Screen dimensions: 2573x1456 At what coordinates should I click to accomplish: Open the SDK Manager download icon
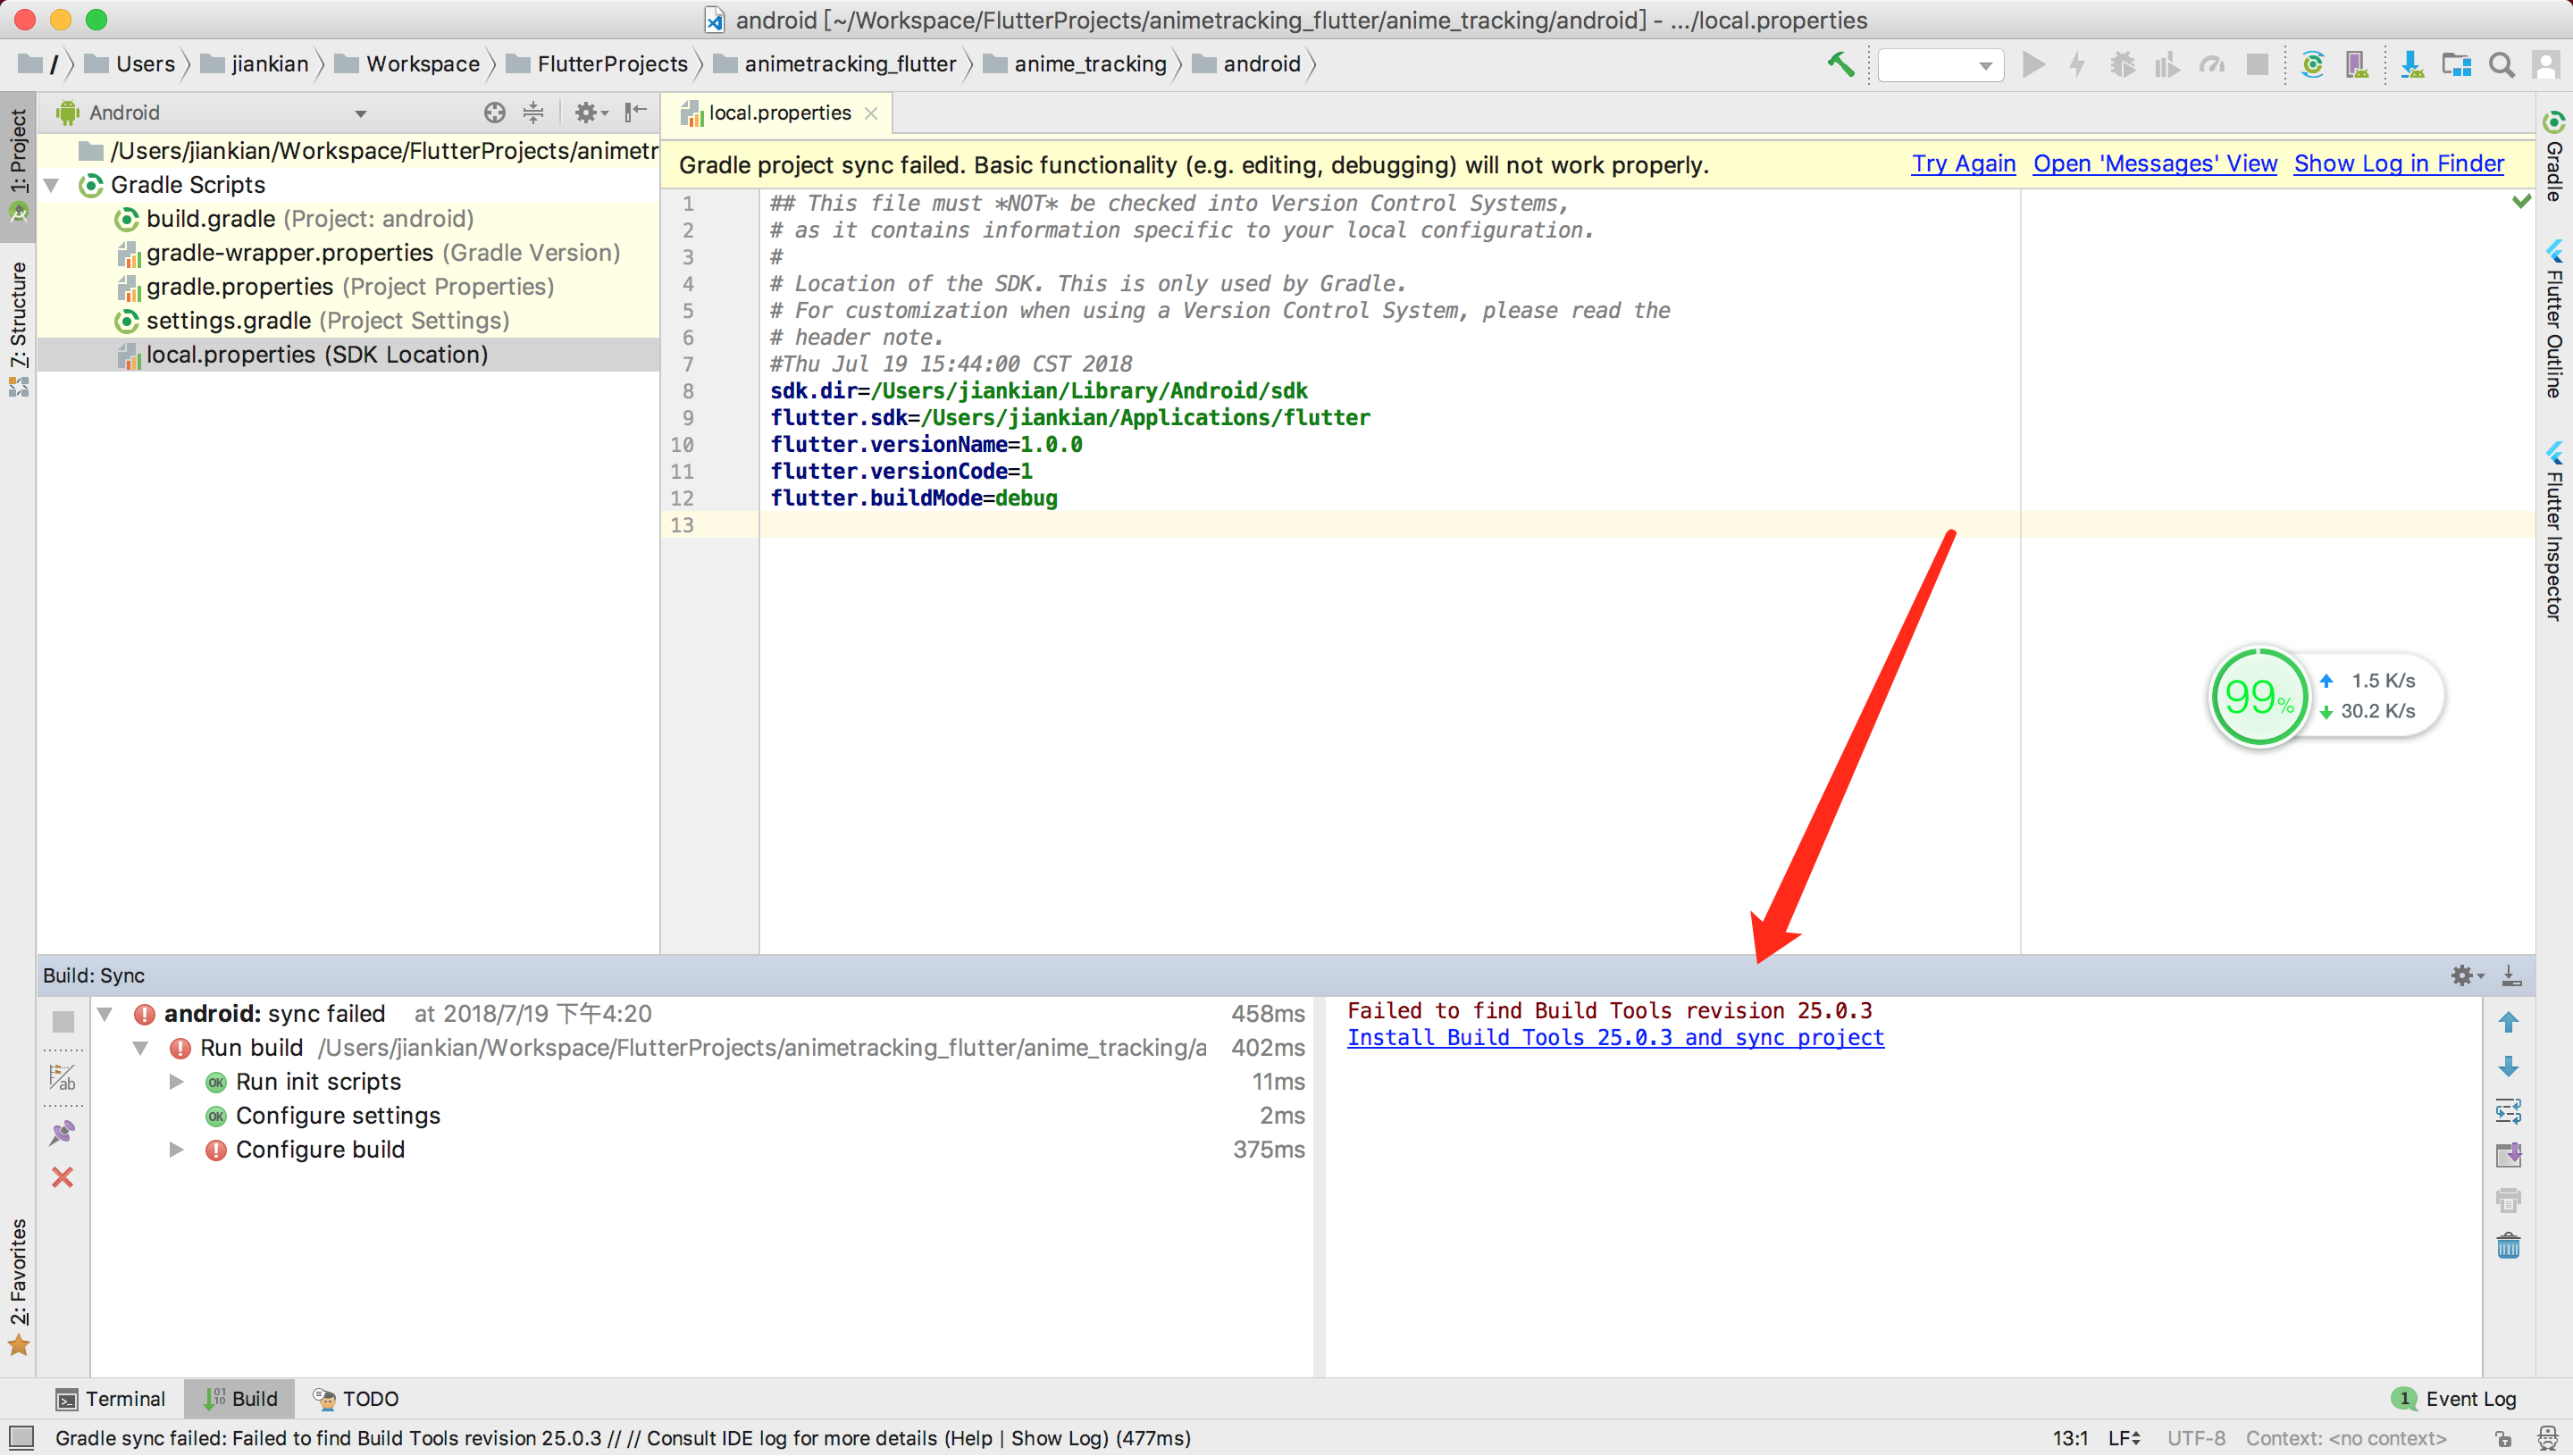2411,64
